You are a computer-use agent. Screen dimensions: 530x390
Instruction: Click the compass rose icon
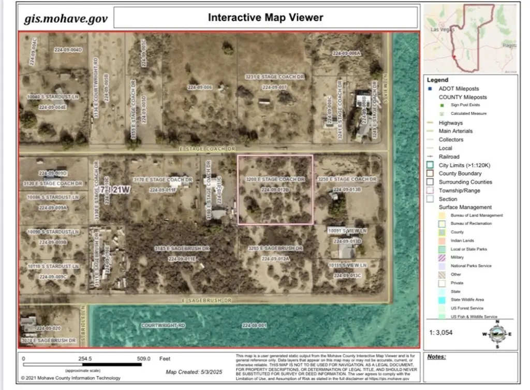pyautogui.click(x=497, y=334)
